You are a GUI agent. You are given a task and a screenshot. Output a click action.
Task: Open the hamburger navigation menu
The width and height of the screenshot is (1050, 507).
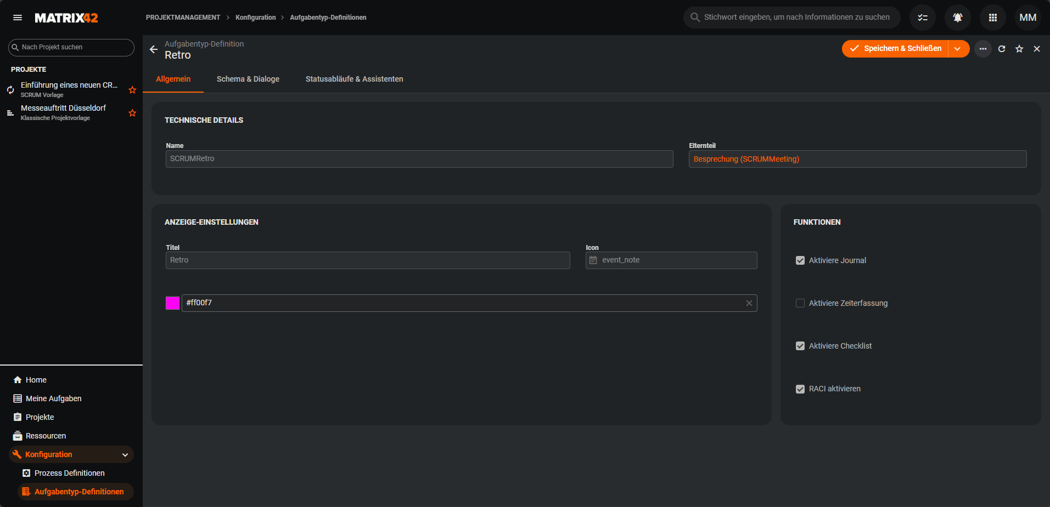click(18, 18)
